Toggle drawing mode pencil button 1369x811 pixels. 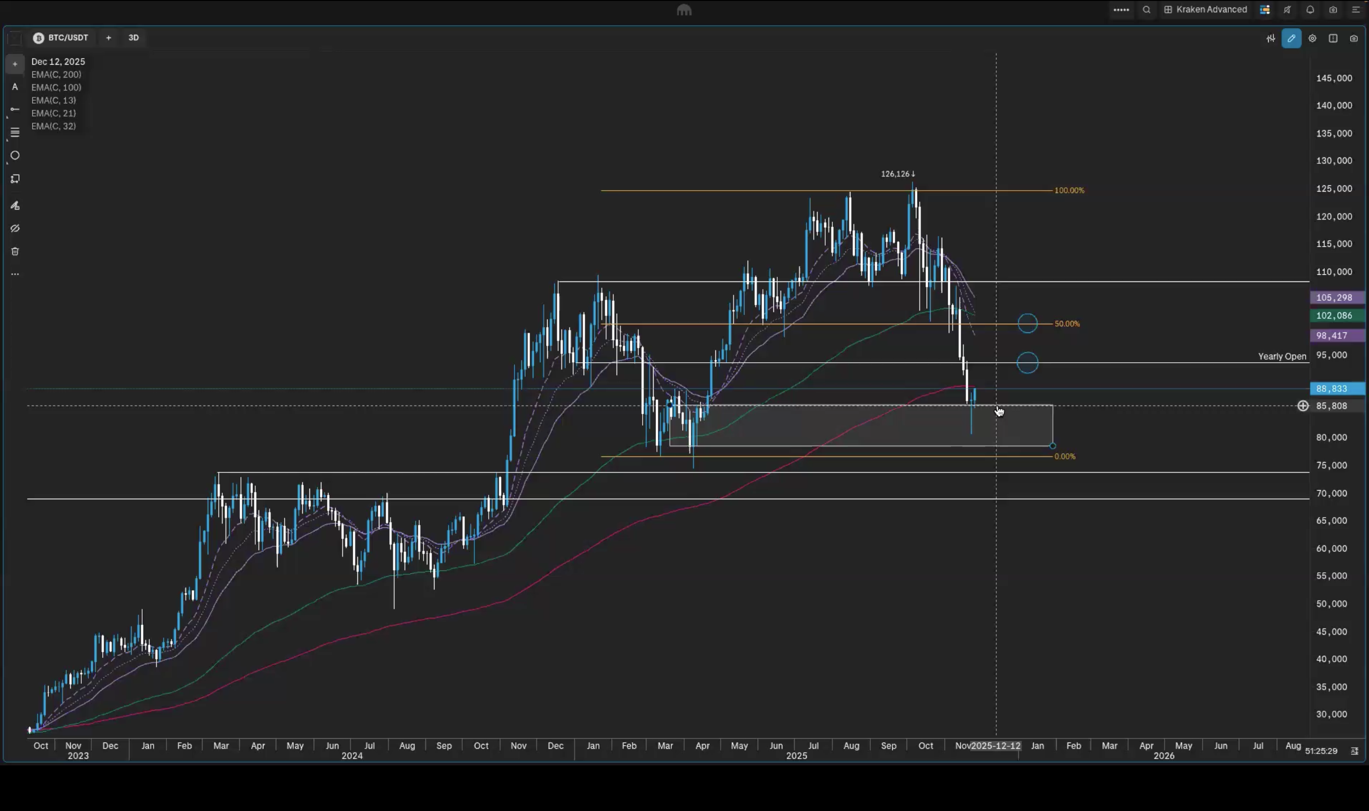(1292, 38)
